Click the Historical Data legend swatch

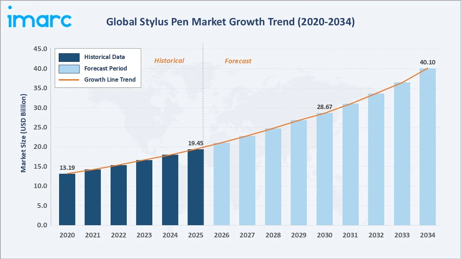pyautogui.click(x=69, y=57)
